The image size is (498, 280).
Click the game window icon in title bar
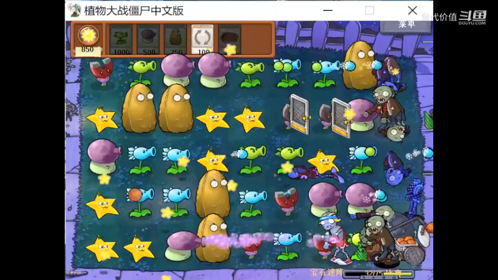click(x=74, y=11)
